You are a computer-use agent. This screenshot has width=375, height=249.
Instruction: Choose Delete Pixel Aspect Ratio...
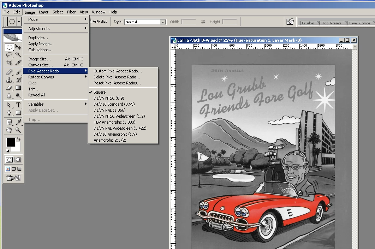123,77
